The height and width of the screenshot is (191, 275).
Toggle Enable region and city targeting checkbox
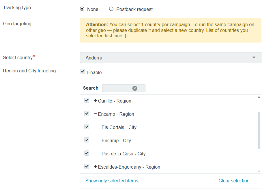pyautogui.click(x=83, y=72)
